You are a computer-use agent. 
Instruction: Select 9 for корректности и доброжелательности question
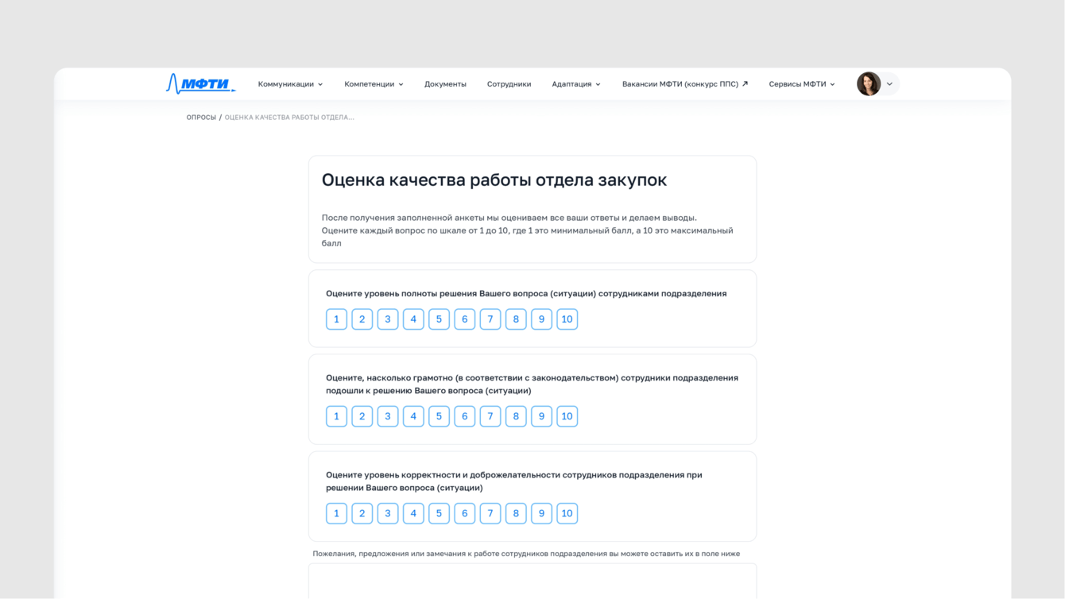[x=541, y=513]
